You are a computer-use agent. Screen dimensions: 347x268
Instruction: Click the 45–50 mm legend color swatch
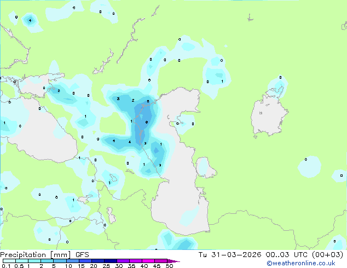click(x=161, y=261)
